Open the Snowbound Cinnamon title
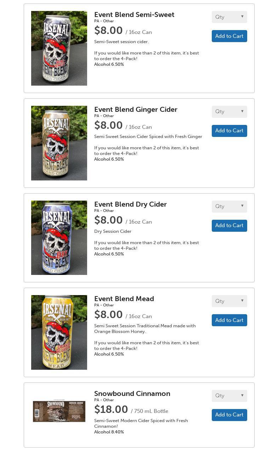The height and width of the screenshot is (449, 278). tap(132, 394)
